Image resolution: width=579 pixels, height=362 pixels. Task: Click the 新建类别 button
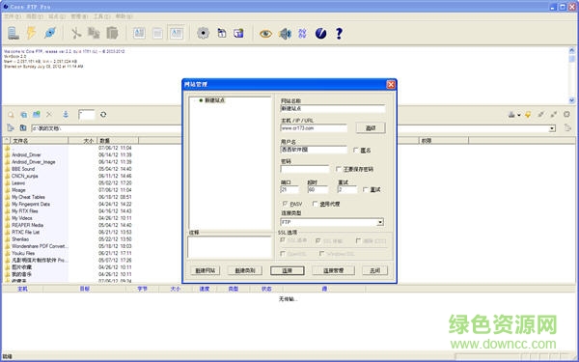point(245,270)
